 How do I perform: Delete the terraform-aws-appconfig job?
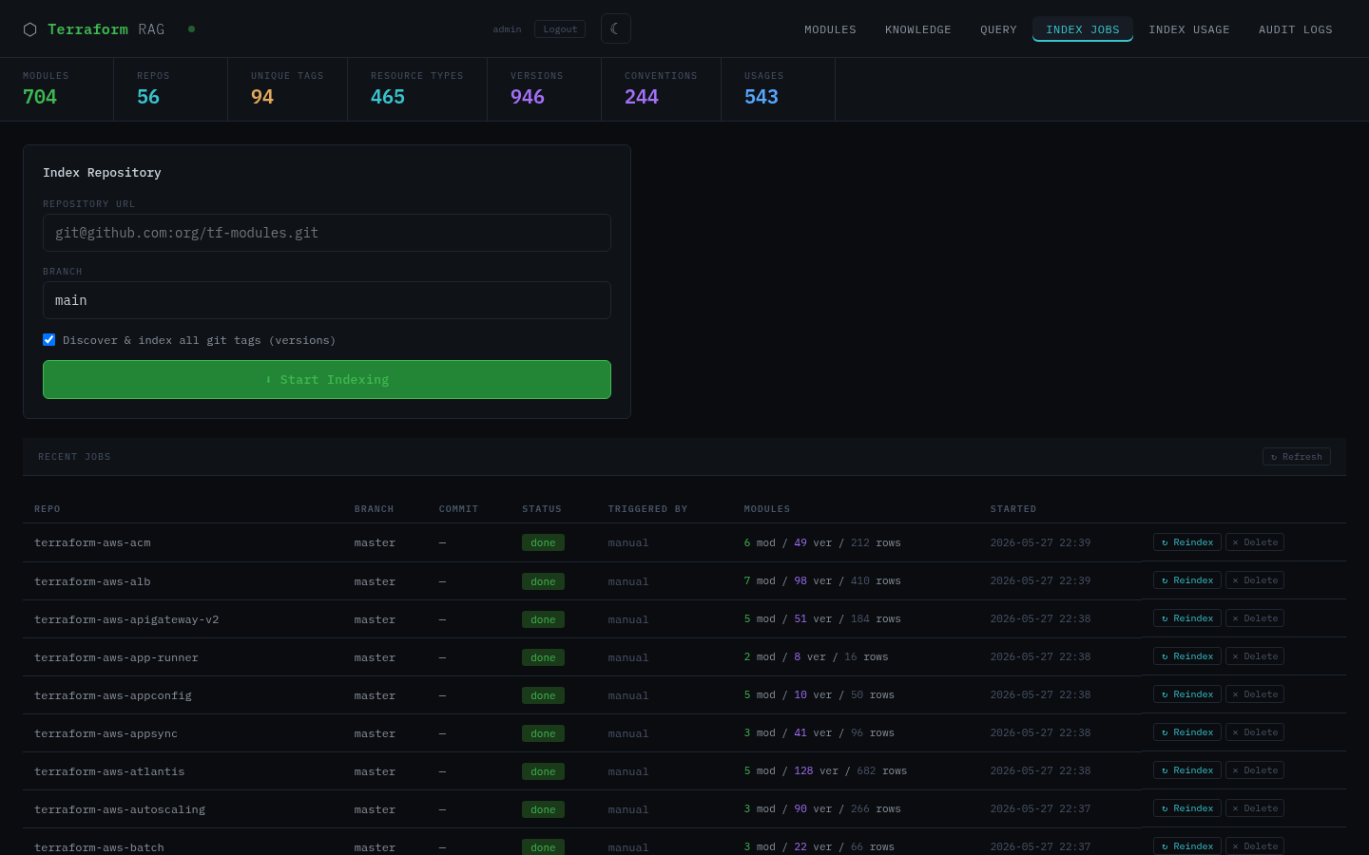[x=1255, y=694]
